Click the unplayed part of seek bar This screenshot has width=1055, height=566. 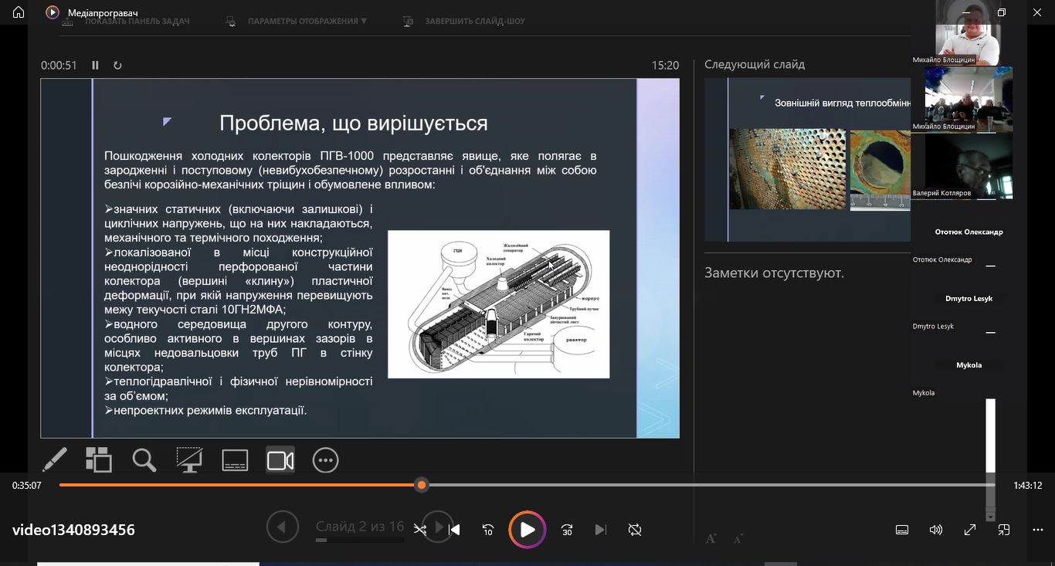711,485
